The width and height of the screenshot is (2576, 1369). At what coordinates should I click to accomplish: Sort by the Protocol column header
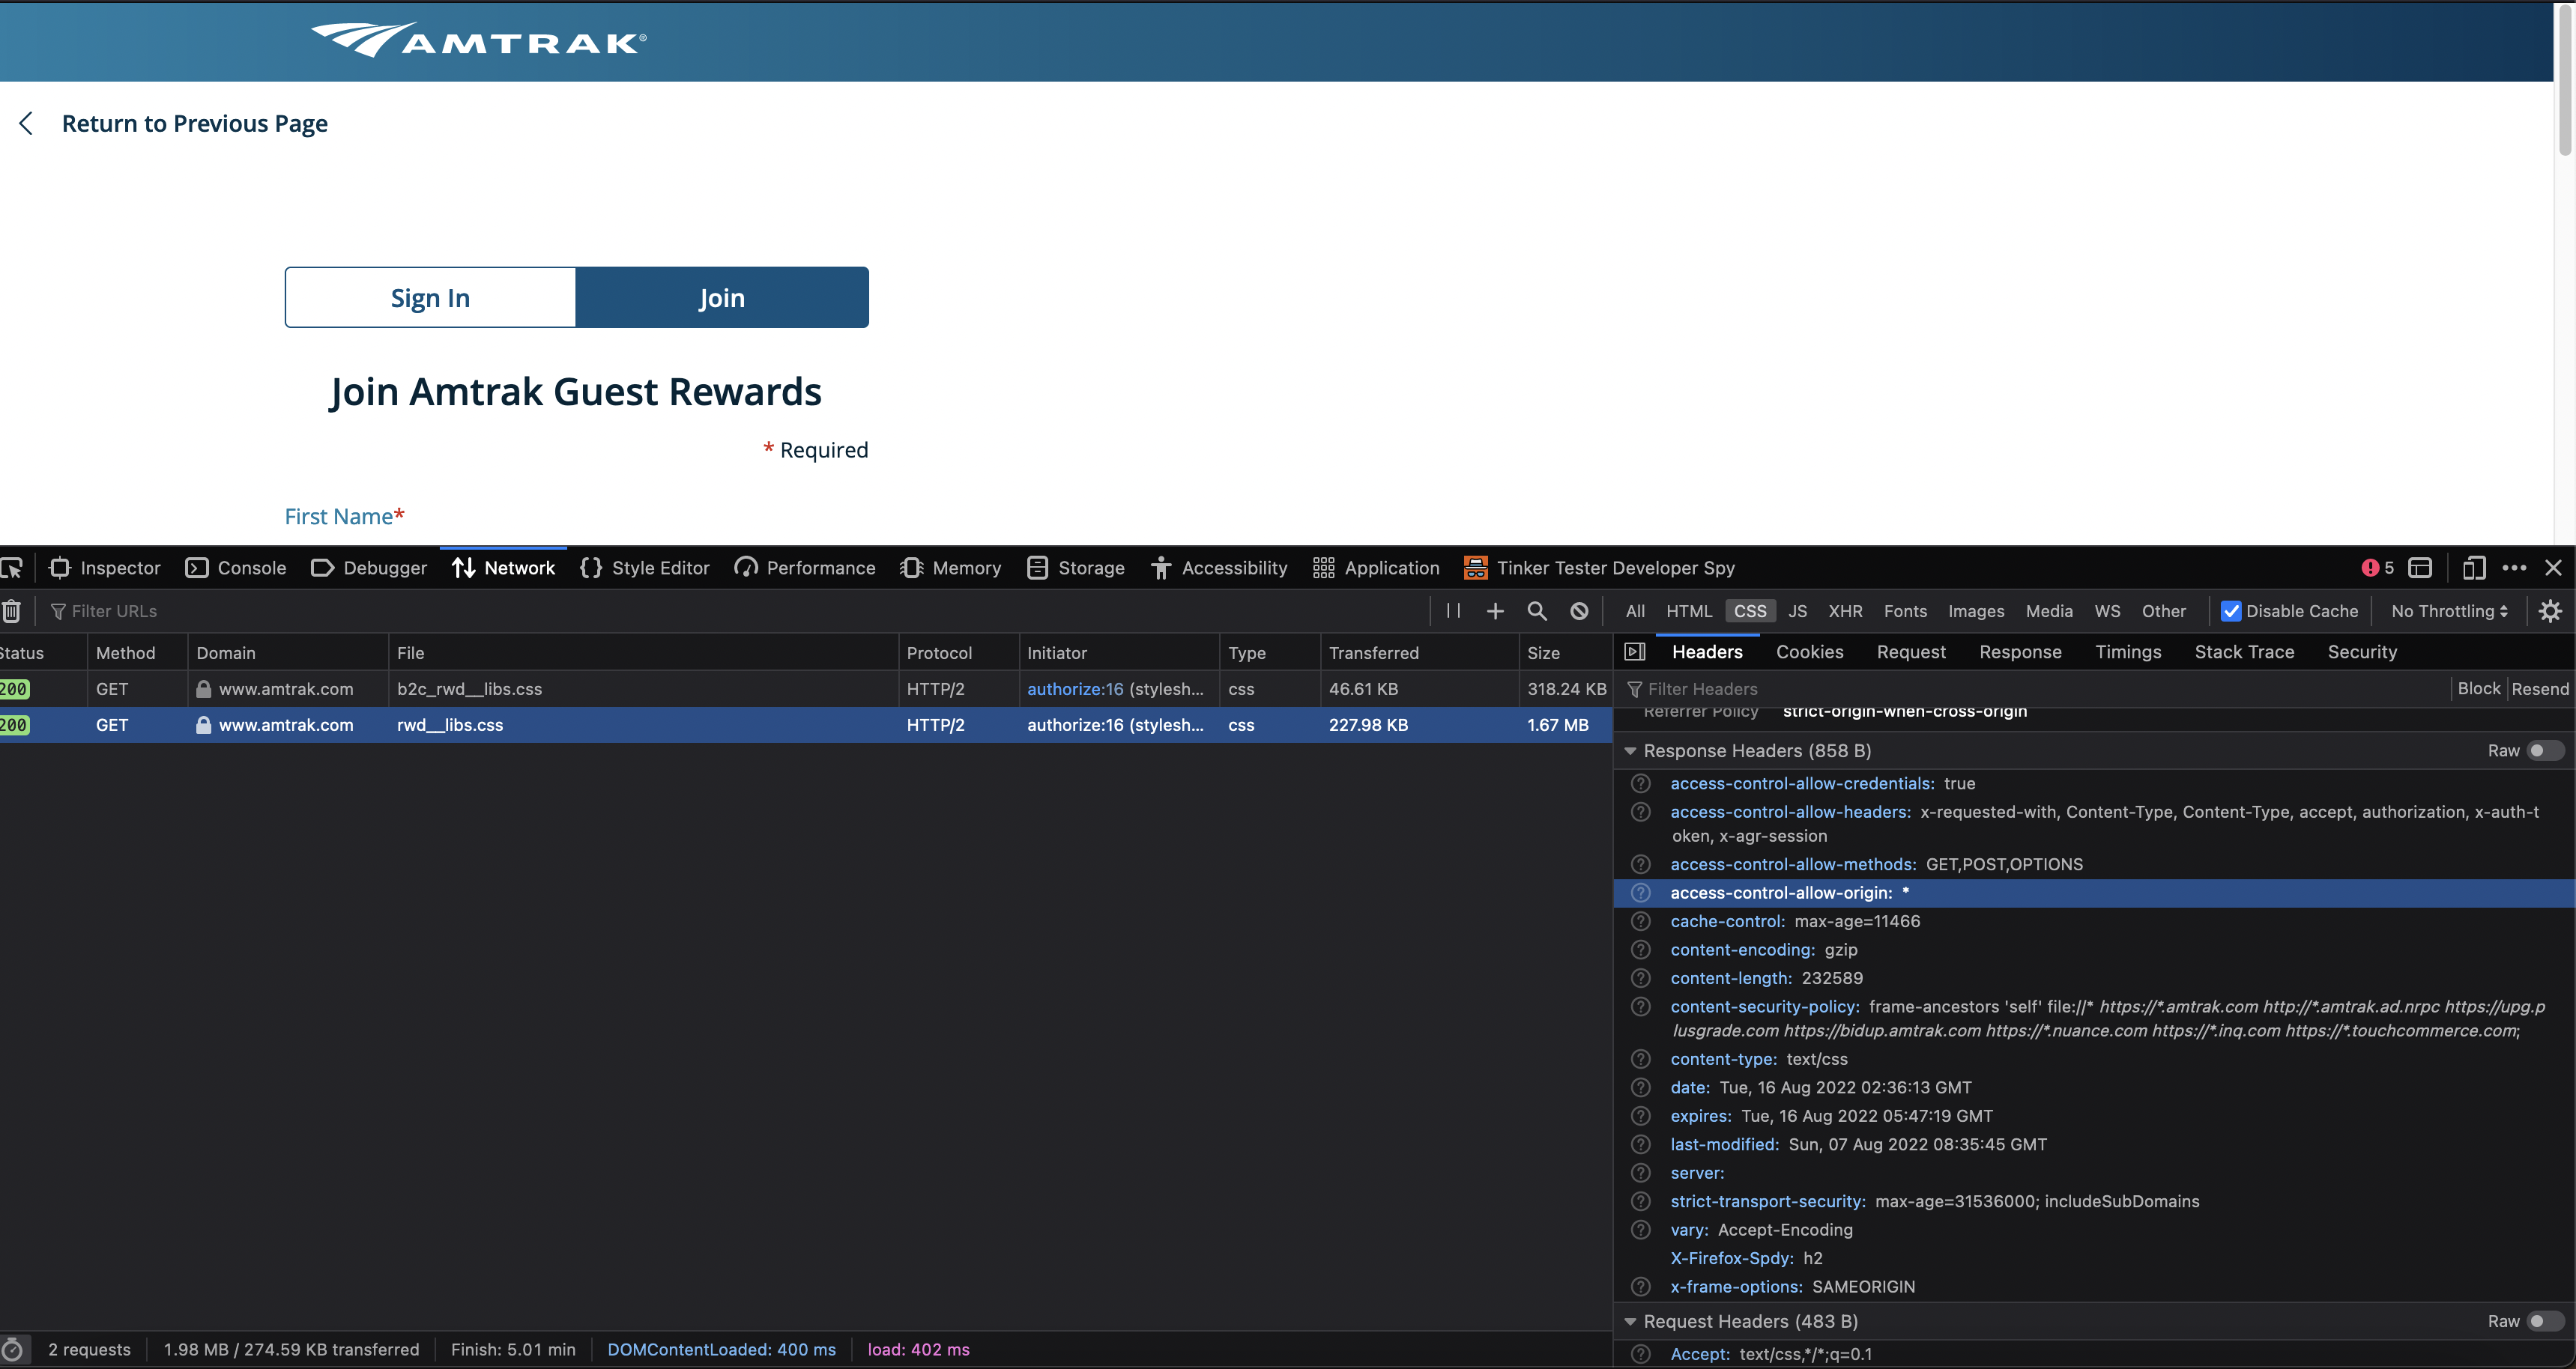pos(958,654)
